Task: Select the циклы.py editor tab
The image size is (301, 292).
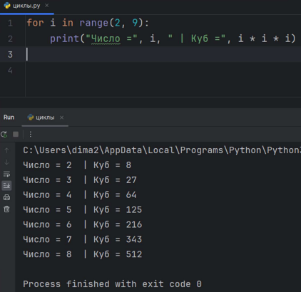Action: tap(27, 6)
